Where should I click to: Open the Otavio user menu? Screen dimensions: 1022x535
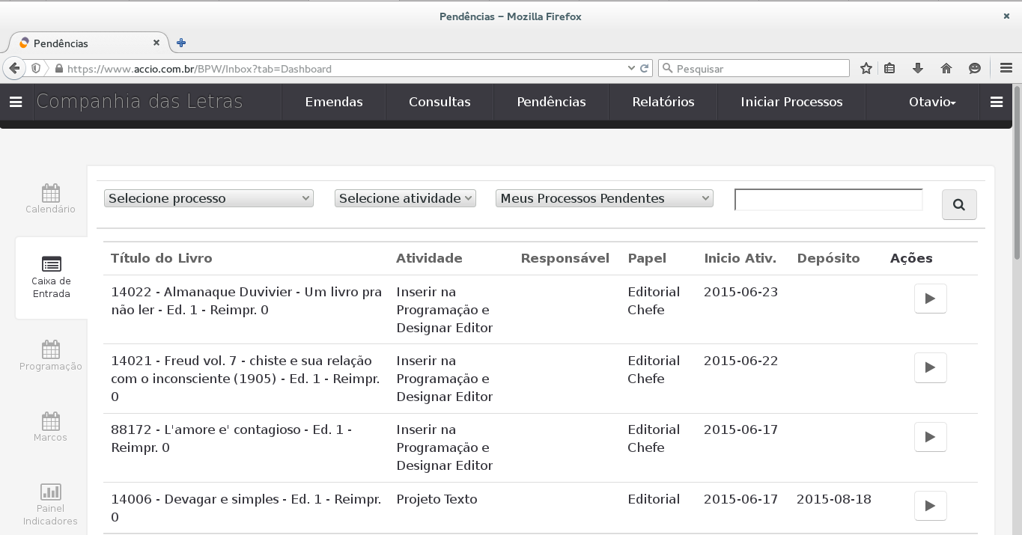point(931,103)
